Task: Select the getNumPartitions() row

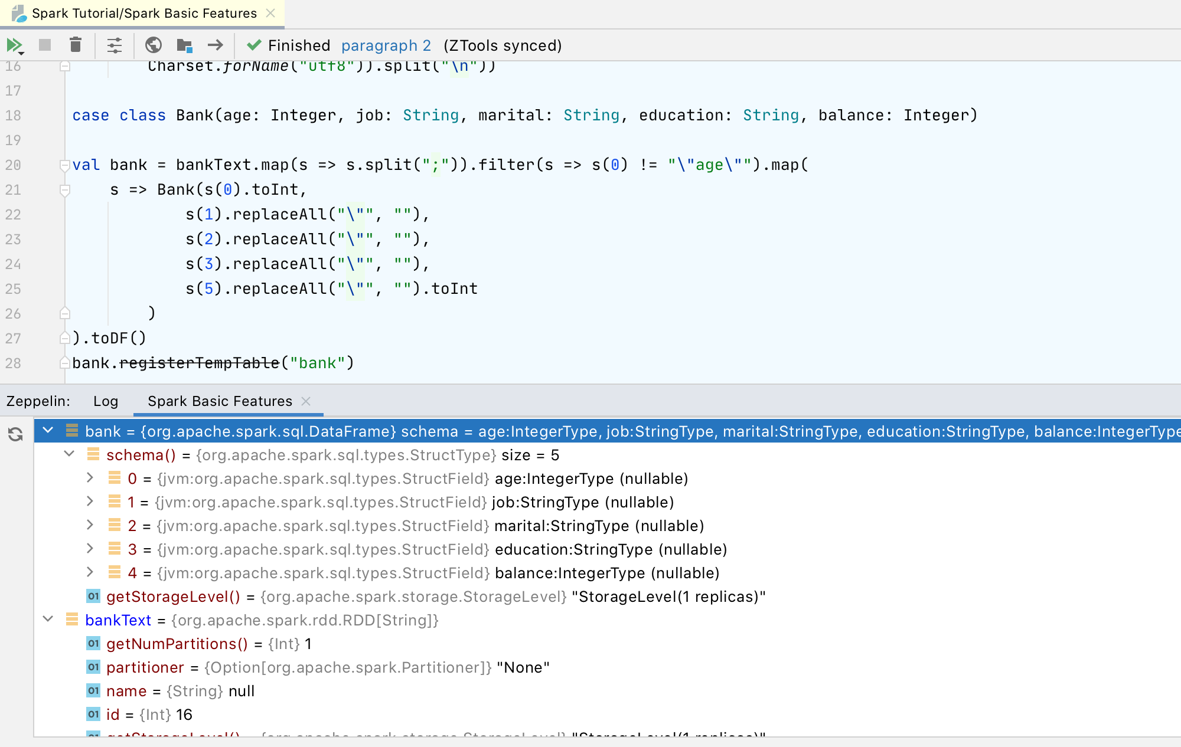Action: 607,644
